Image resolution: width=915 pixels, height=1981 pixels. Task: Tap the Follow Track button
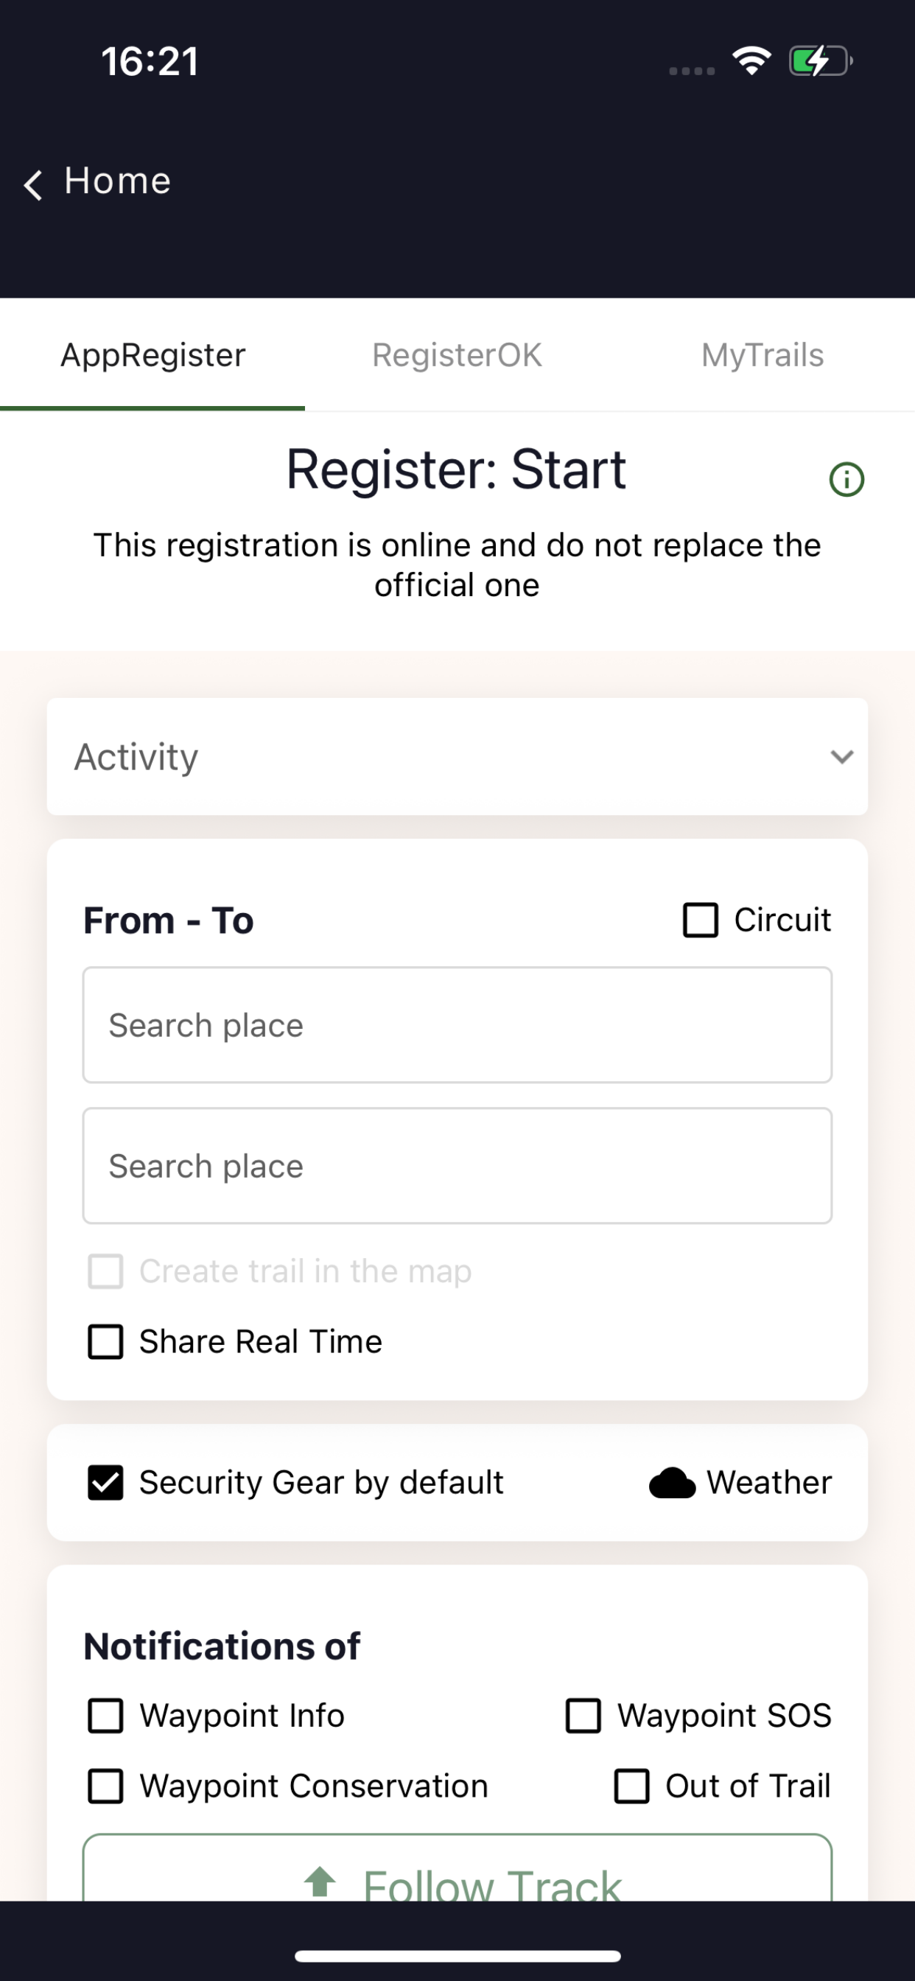pos(458,1869)
